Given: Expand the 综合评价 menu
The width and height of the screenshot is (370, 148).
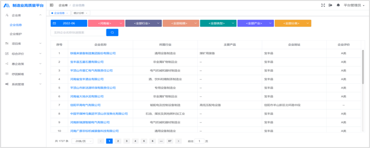Looking at the screenshot, I should click(x=40, y=54).
